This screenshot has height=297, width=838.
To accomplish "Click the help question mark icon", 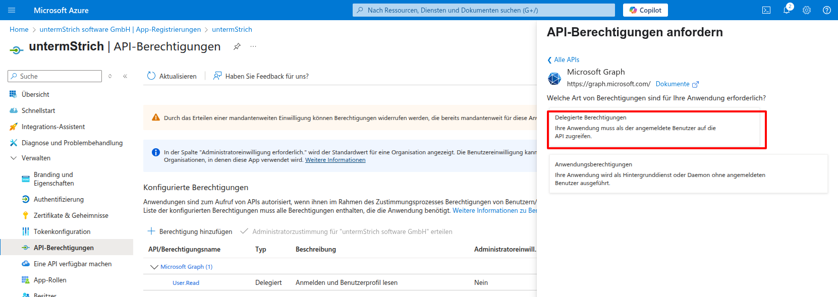I will [x=826, y=10].
